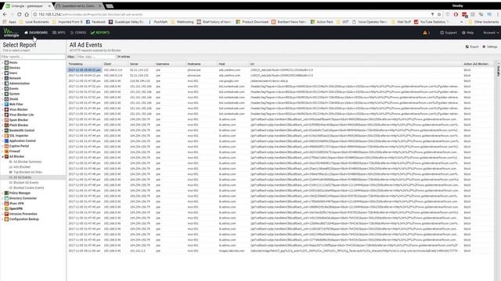Click the Devices report icon
The width and height of the screenshot is (501, 281).
6,68
